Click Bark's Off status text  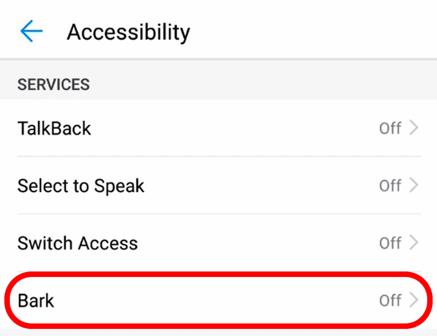click(x=390, y=300)
